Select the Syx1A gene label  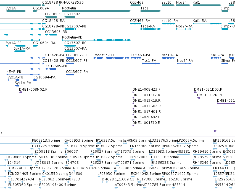tap(11, 8)
